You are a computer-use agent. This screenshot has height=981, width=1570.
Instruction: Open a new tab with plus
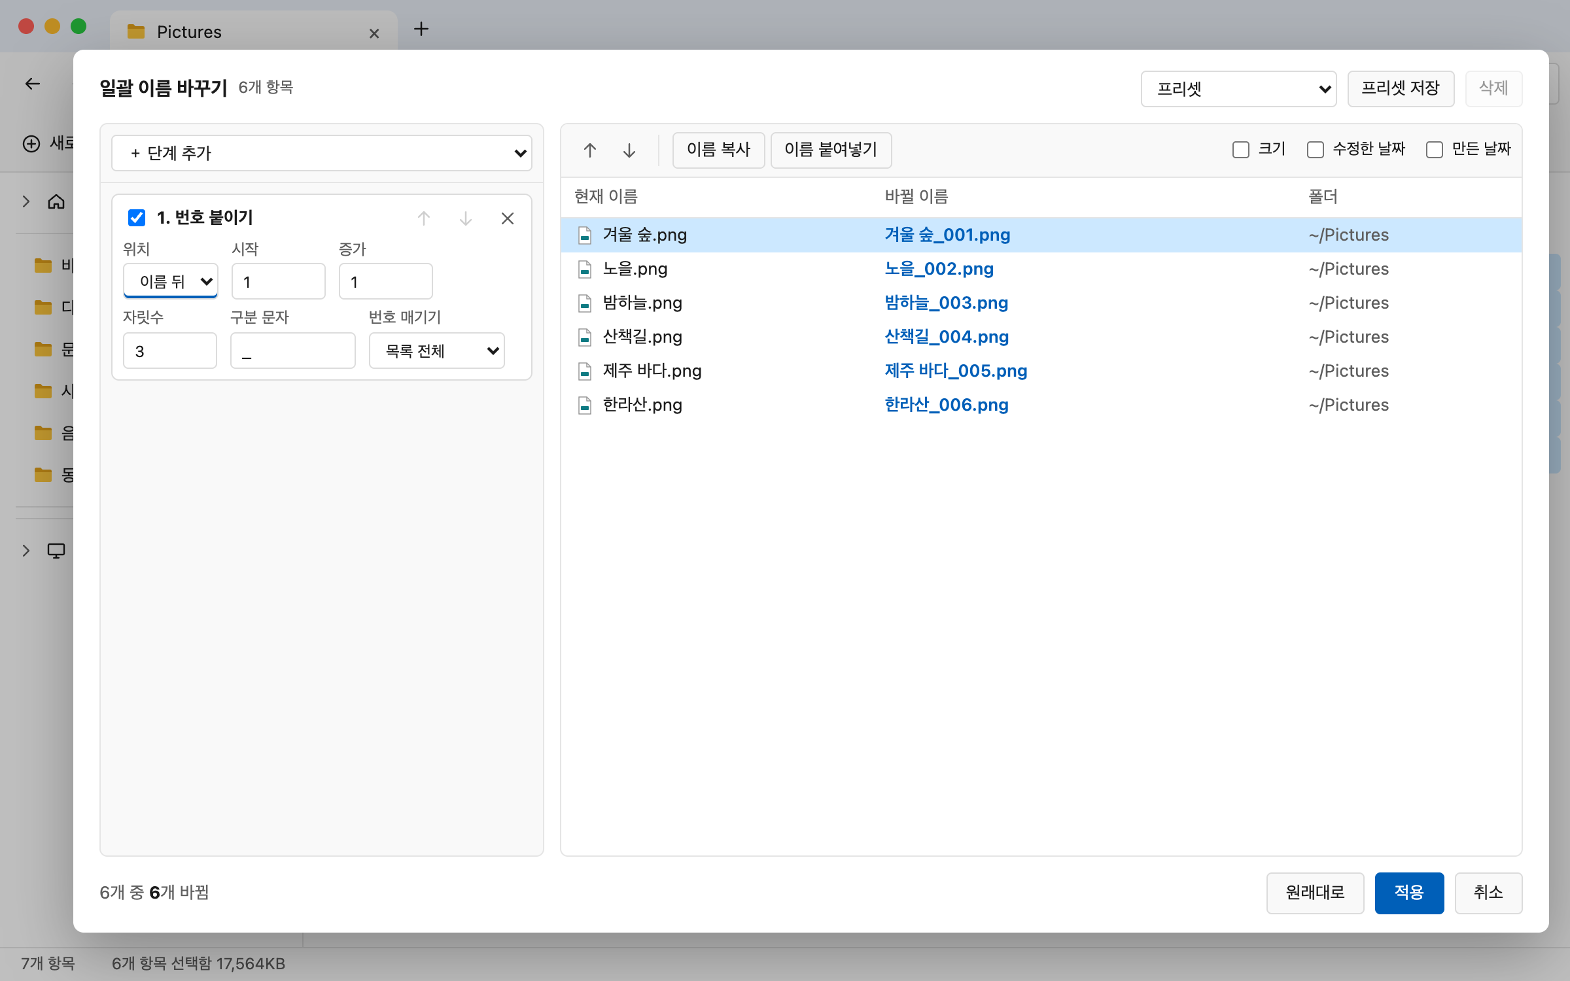(x=421, y=29)
